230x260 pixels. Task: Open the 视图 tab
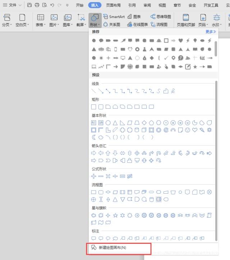pyautogui.click(x=162, y=5)
